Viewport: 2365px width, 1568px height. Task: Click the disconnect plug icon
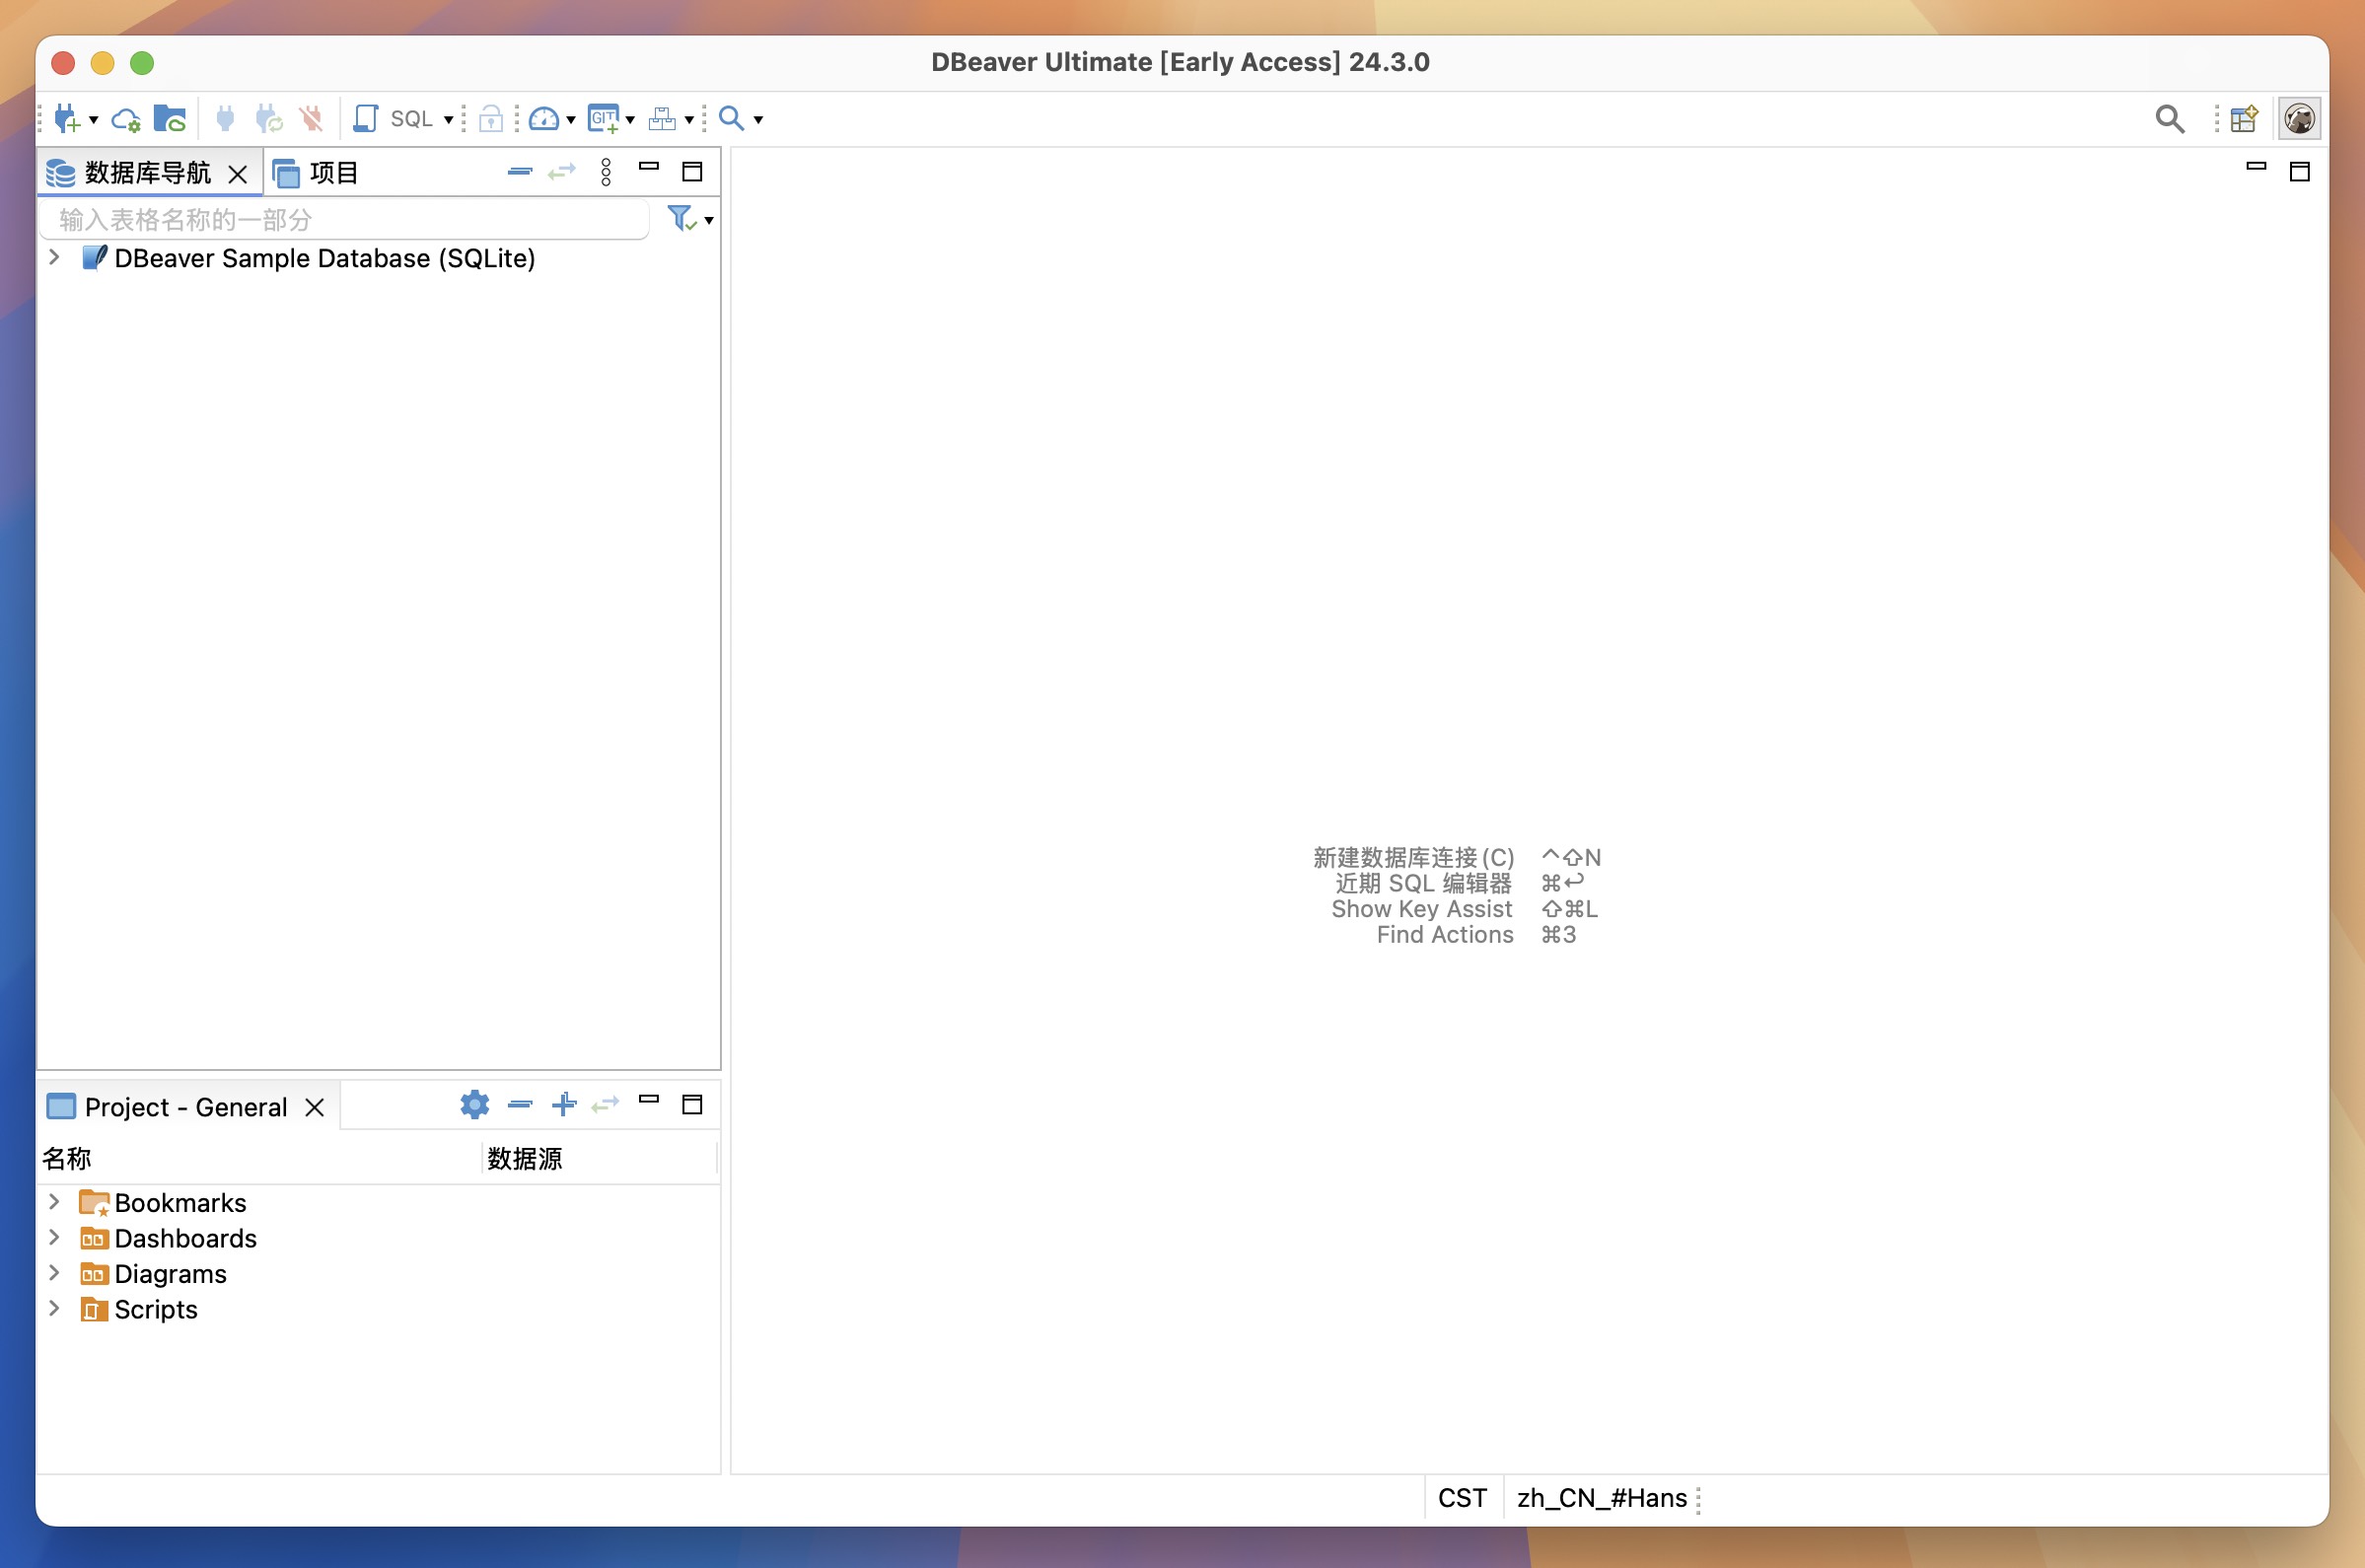[x=312, y=119]
